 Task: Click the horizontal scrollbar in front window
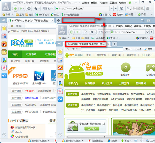tap(105, 137)
